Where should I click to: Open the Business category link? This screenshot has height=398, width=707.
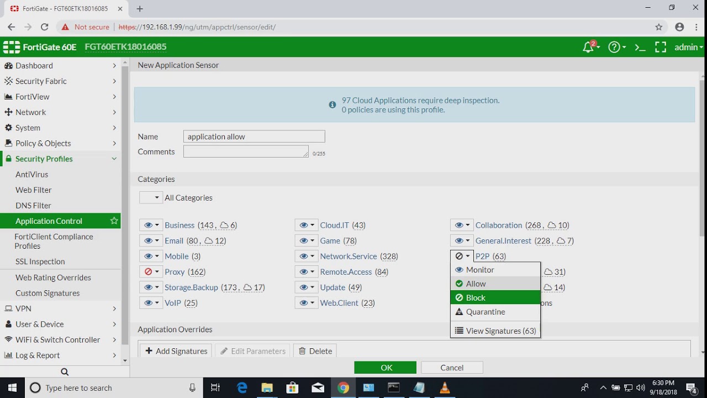180,225
